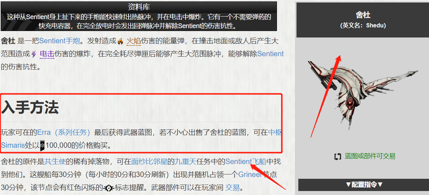Open the Sentient link after 能够解除
The image size is (429, 195).
click(270, 54)
